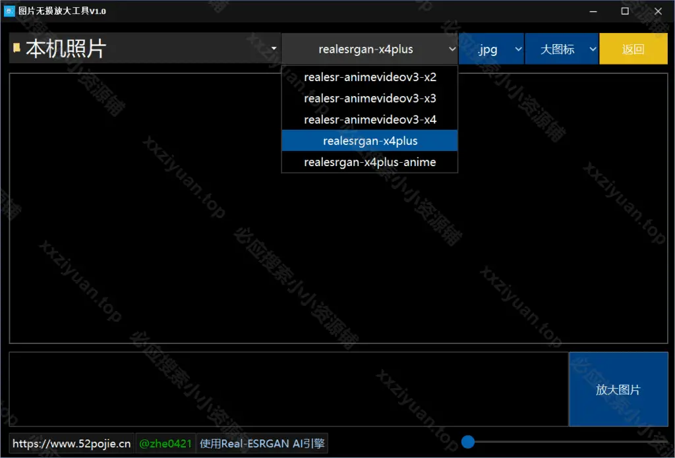The image size is (675, 458).
Task: Pick realesr-animevideov3-x4 in the model list
Action: coord(370,120)
